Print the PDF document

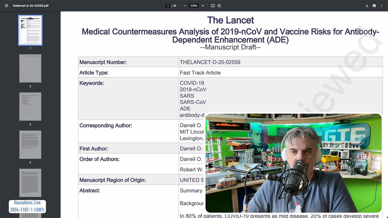[x=374, y=6]
